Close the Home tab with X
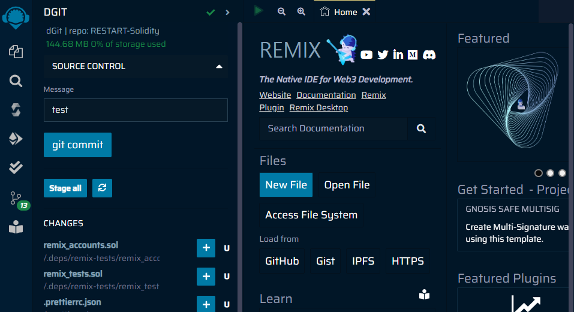This screenshot has width=574, height=312. click(366, 12)
